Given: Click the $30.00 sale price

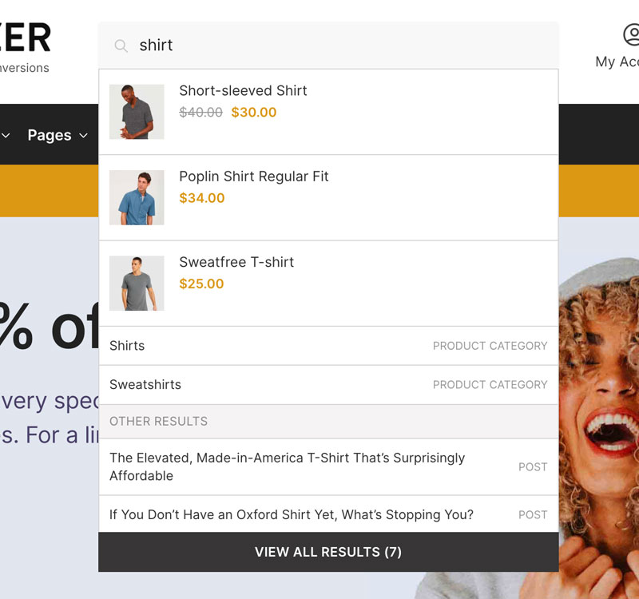Looking at the screenshot, I should (x=253, y=112).
